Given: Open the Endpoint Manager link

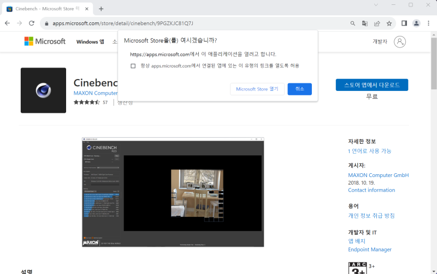Looking at the screenshot, I should [x=370, y=249].
